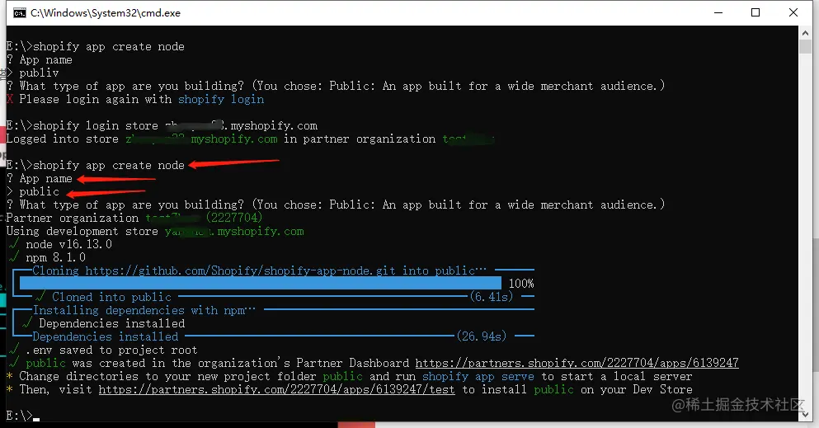Click the 'shopify app serve' command text
Viewport: 819px width, 428px height.
coord(478,376)
